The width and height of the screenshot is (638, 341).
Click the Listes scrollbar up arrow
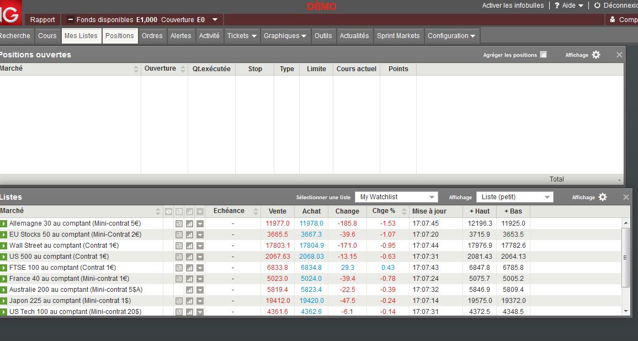[626, 223]
